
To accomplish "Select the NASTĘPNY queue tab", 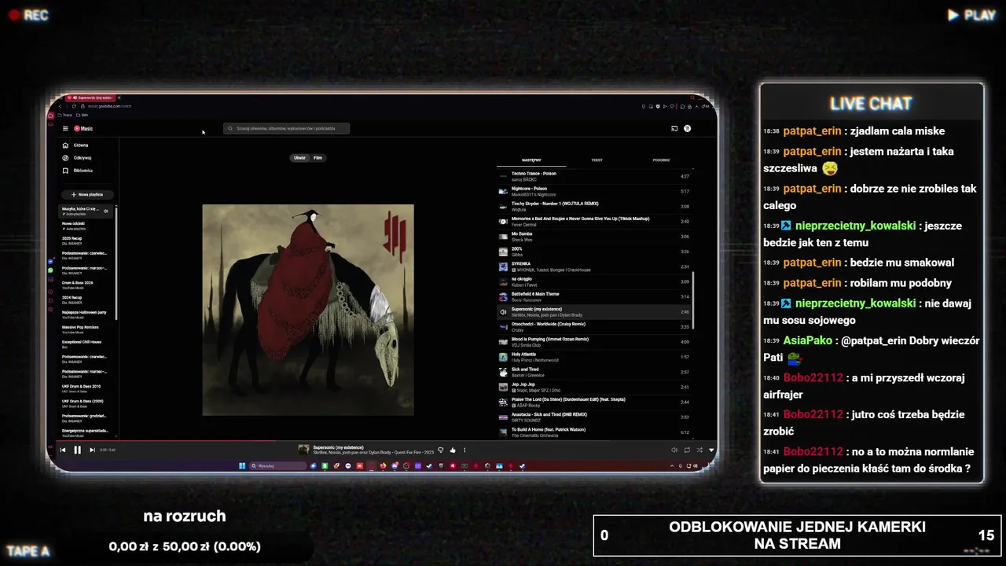I will tap(531, 160).
